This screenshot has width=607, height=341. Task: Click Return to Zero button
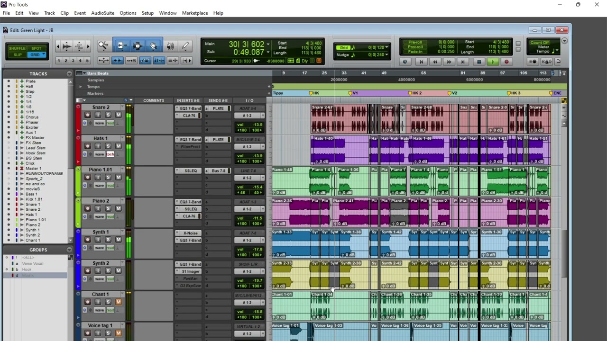[x=421, y=62]
